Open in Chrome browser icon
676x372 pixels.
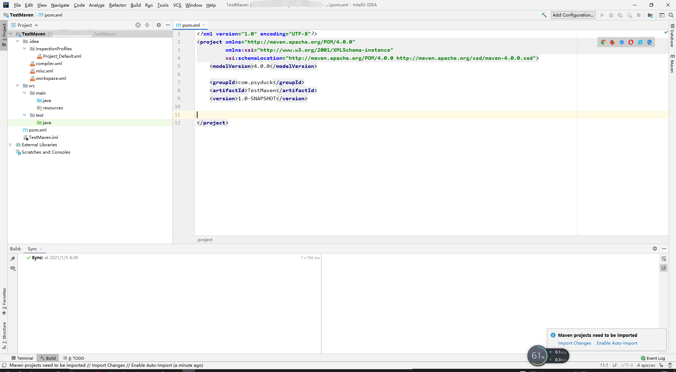click(x=603, y=42)
